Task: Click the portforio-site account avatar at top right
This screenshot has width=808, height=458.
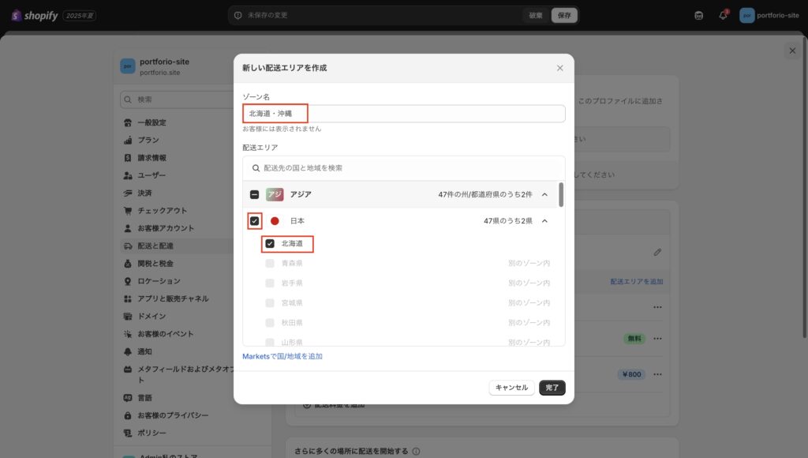Action: (x=746, y=16)
